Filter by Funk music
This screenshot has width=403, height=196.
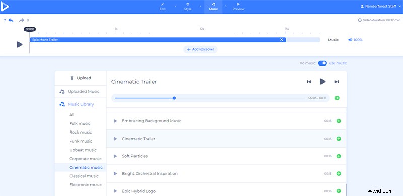[81, 141]
